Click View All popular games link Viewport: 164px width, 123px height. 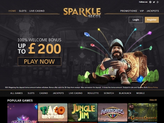pos(153,100)
